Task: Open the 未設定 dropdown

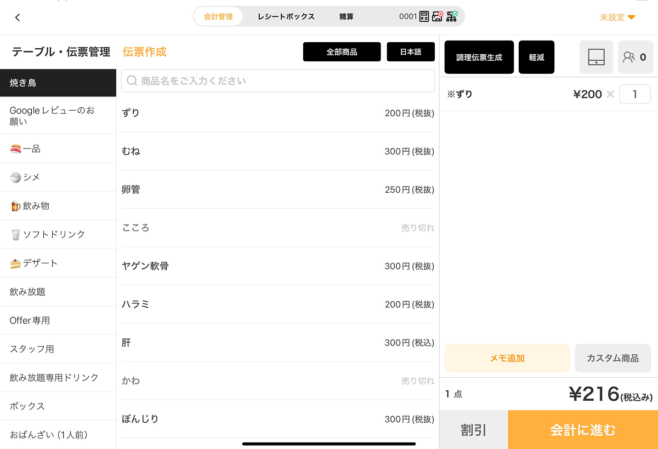Action: 617,17
